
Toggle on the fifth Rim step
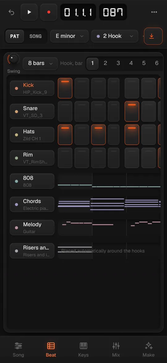click(132, 158)
